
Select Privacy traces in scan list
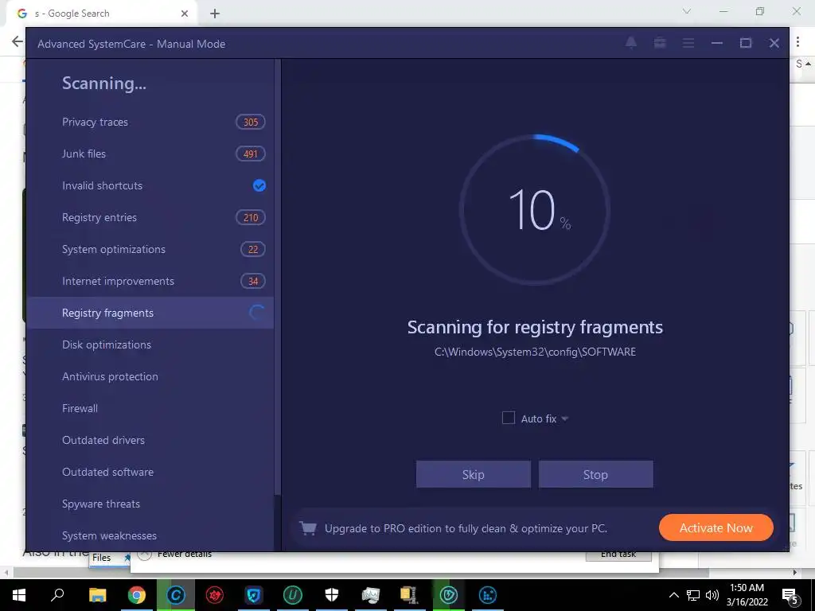click(150, 122)
